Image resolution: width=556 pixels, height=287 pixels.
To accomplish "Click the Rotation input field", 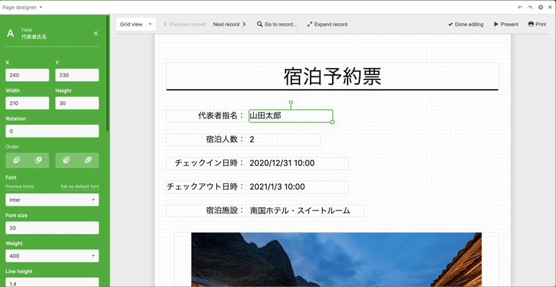I will point(52,131).
